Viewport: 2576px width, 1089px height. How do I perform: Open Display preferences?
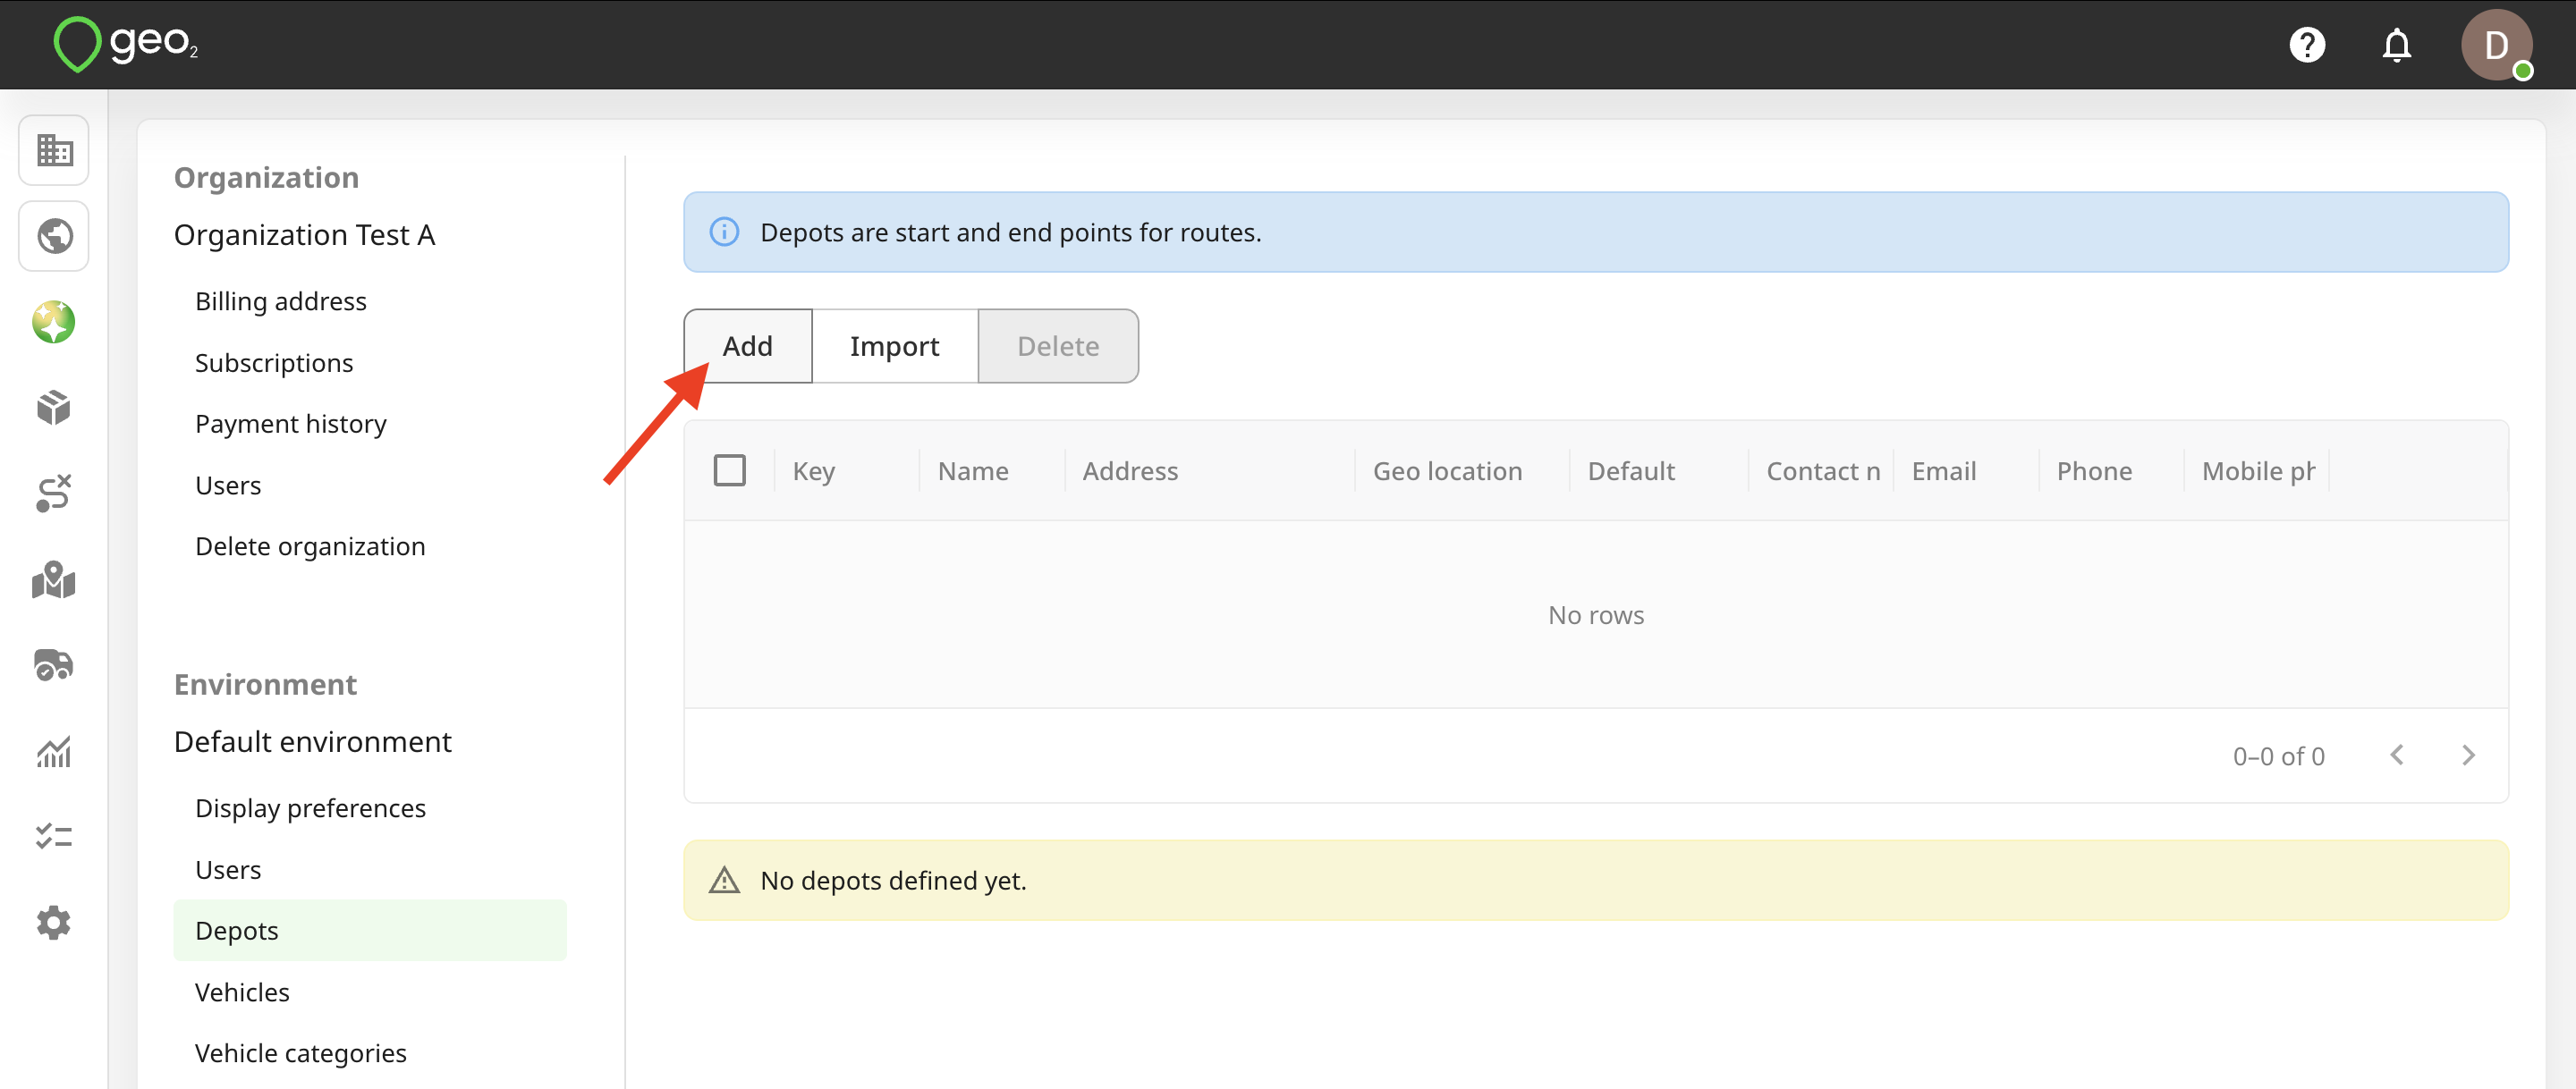click(x=310, y=808)
